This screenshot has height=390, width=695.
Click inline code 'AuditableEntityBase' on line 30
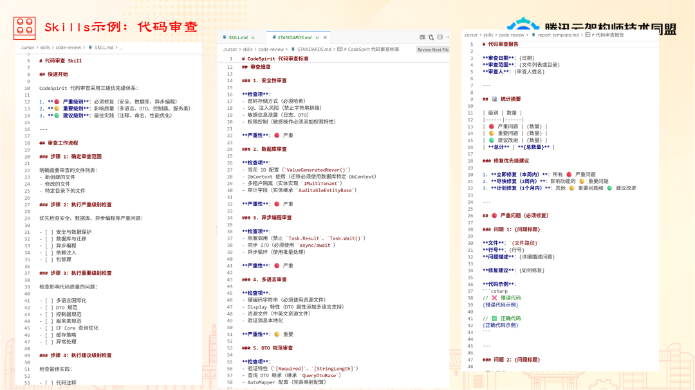tap(326, 190)
